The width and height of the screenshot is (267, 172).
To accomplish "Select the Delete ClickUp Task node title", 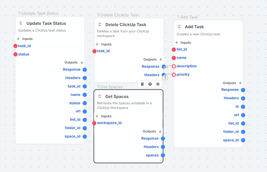I will click(x=125, y=25).
